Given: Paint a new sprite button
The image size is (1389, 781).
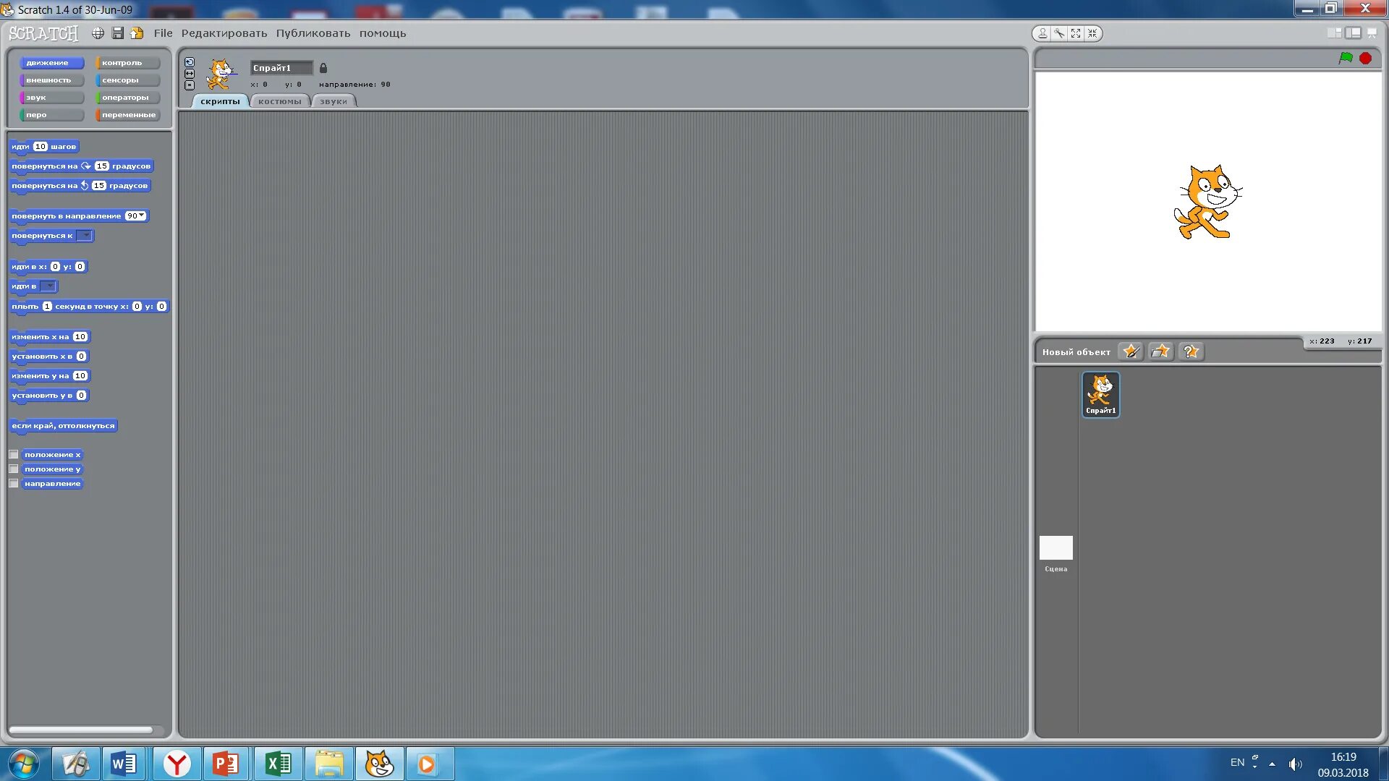Looking at the screenshot, I should pos(1131,351).
